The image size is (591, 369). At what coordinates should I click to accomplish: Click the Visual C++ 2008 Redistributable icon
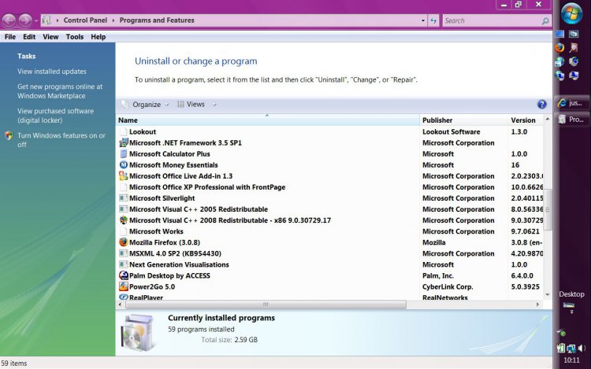click(x=123, y=220)
